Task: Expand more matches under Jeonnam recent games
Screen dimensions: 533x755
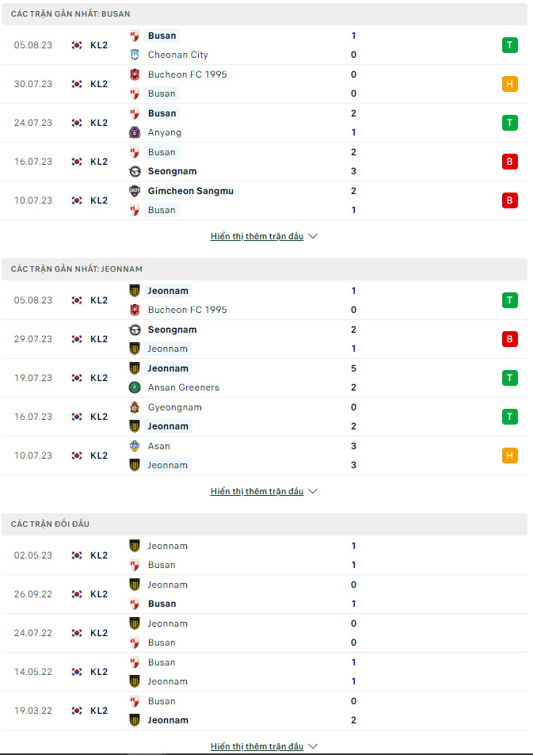Action: pyautogui.click(x=264, y=492)
